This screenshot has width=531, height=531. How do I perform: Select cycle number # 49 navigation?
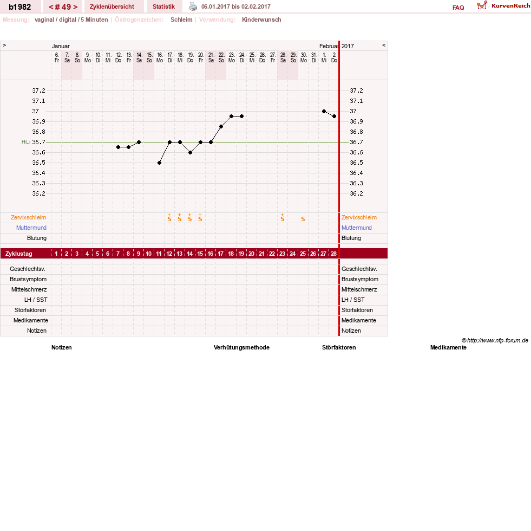(x=63, y=7)
